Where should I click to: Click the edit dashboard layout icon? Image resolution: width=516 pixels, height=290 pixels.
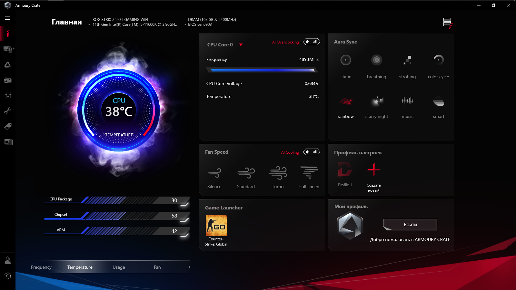pyautogui.click(x=447, y=22)
